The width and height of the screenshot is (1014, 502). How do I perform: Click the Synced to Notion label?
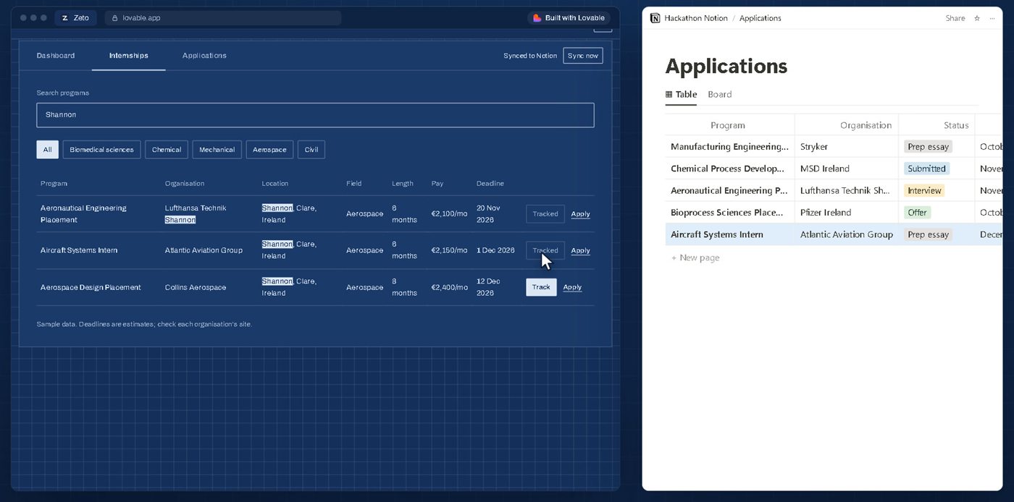[x=530, y=56]
